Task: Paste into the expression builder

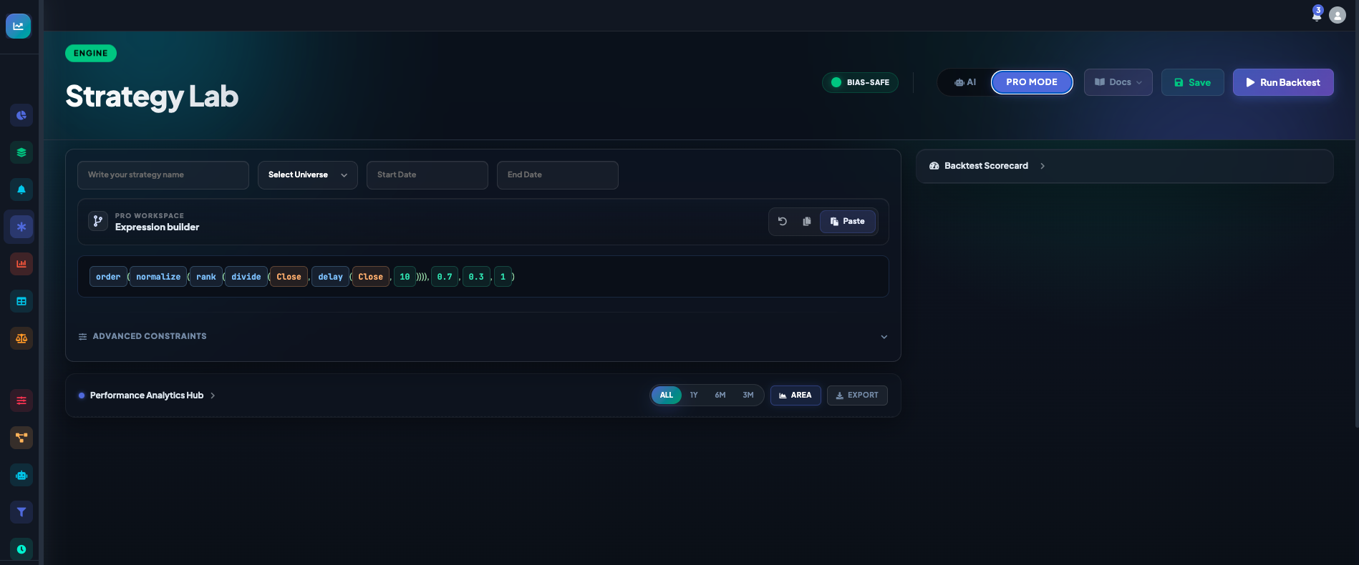Action: point(848,222)
